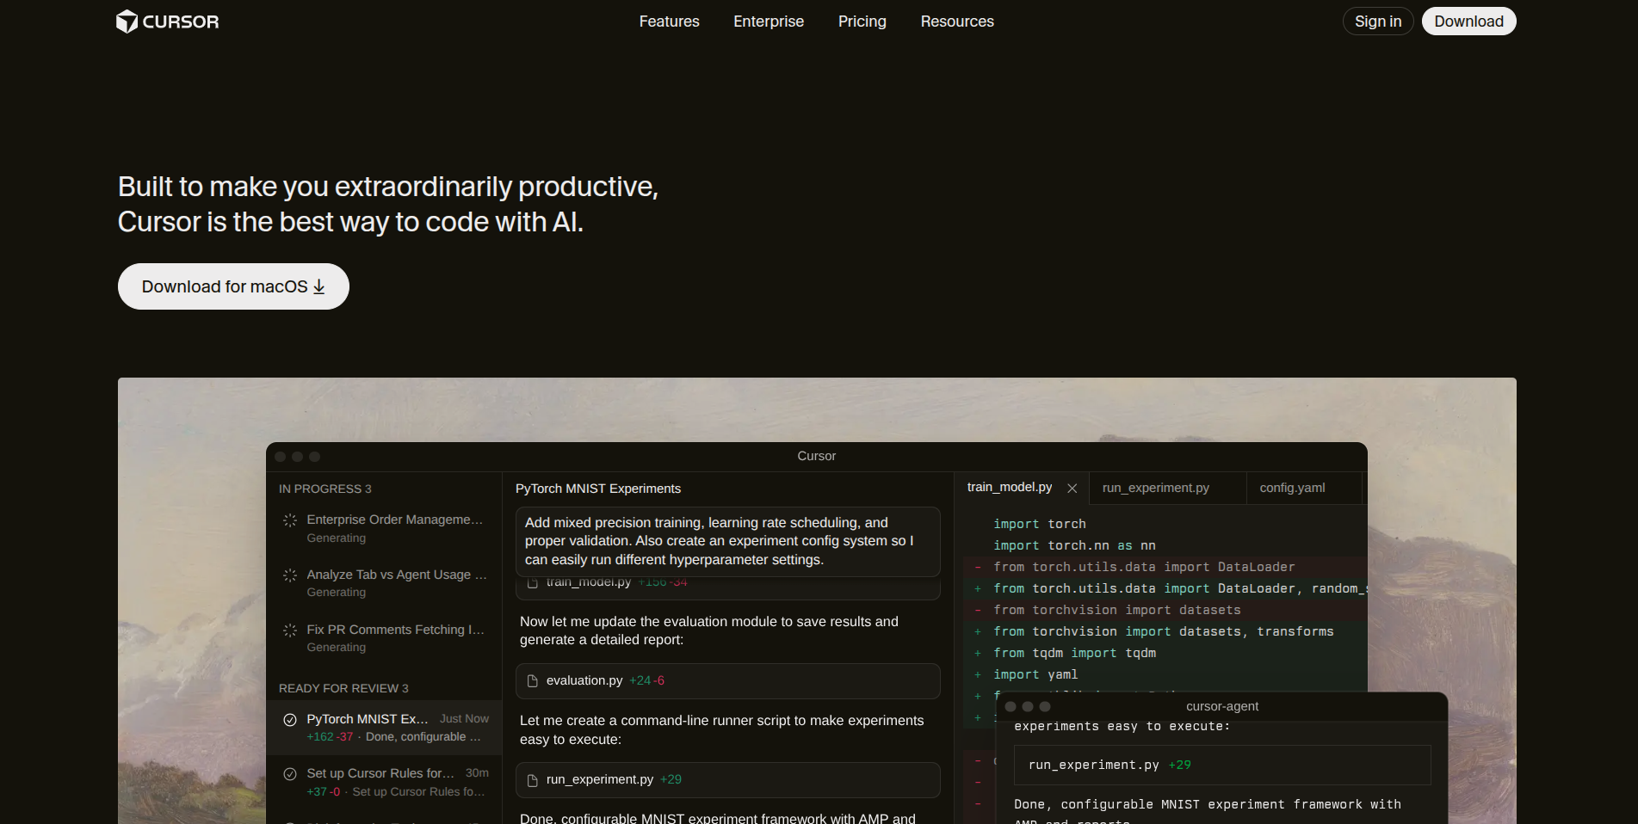Click file icon beside evaluation.py in chat
Image resolution: width=1638 pixels, height=824 pixels.
pos(532,681)
